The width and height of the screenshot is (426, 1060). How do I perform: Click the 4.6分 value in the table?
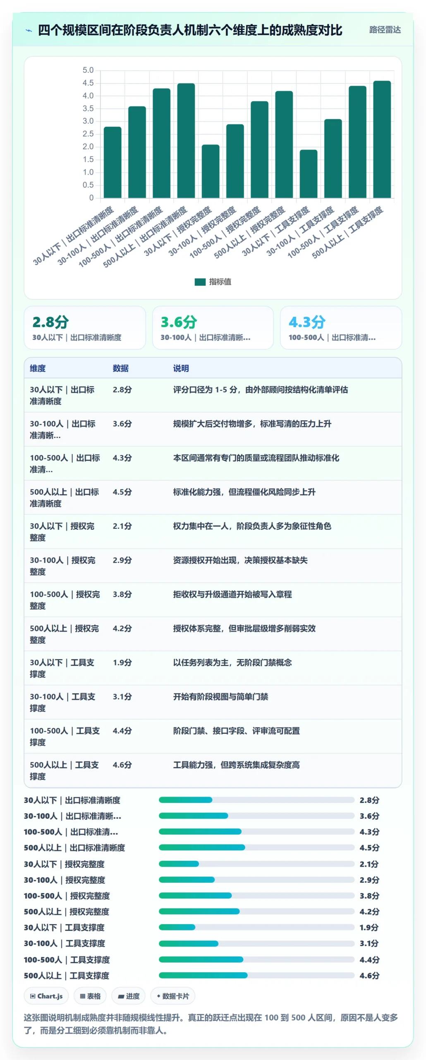[122, 765]
